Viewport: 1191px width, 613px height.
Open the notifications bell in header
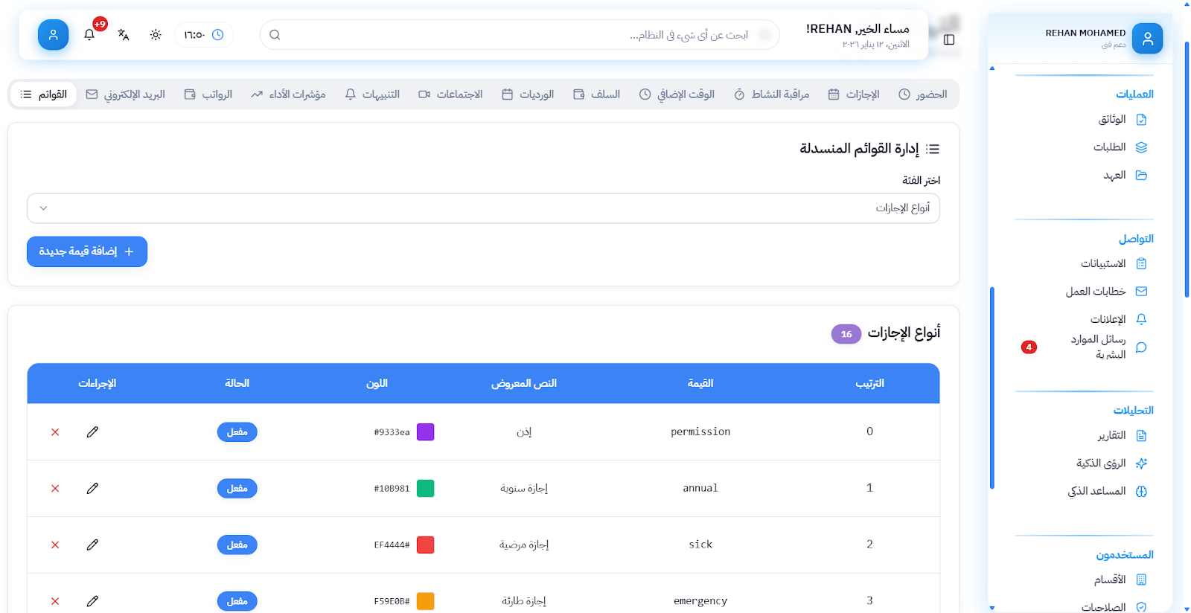89,35
